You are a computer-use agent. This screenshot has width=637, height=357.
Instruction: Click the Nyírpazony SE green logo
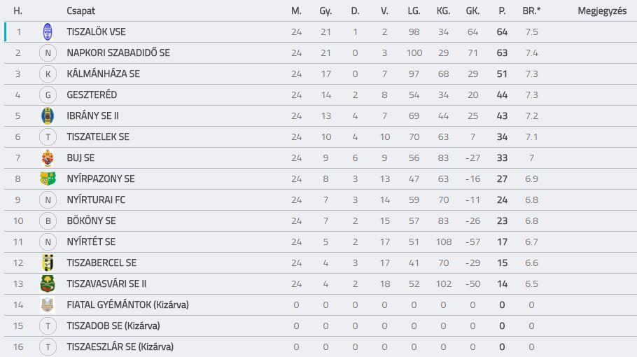[x=48, y=178]
